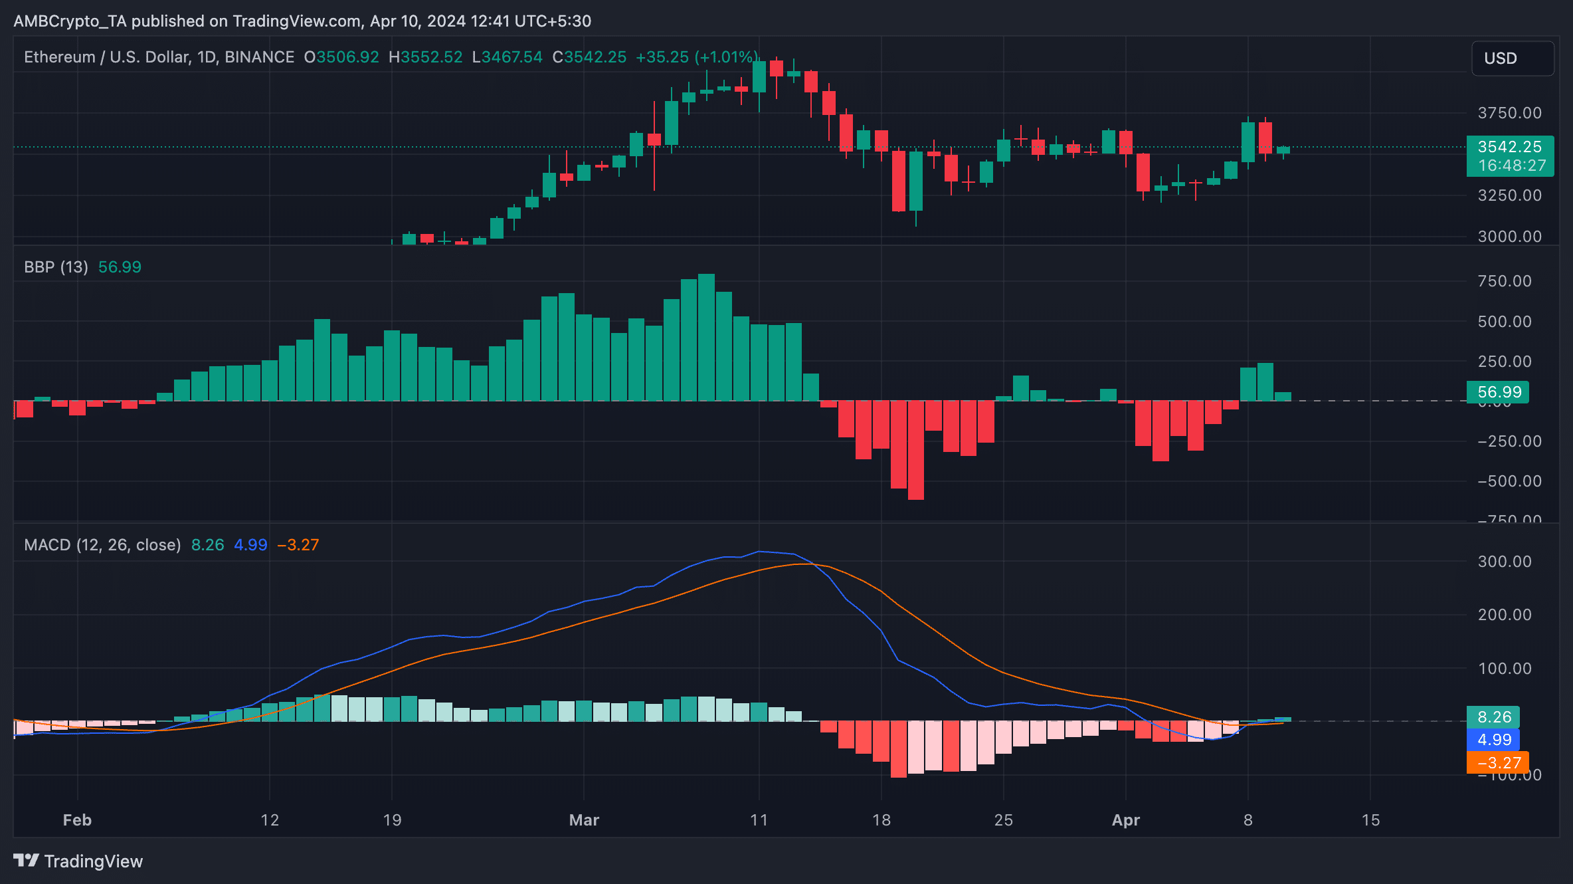Click the close value C3542.25

pyautogui.click(x=589, y=57)
